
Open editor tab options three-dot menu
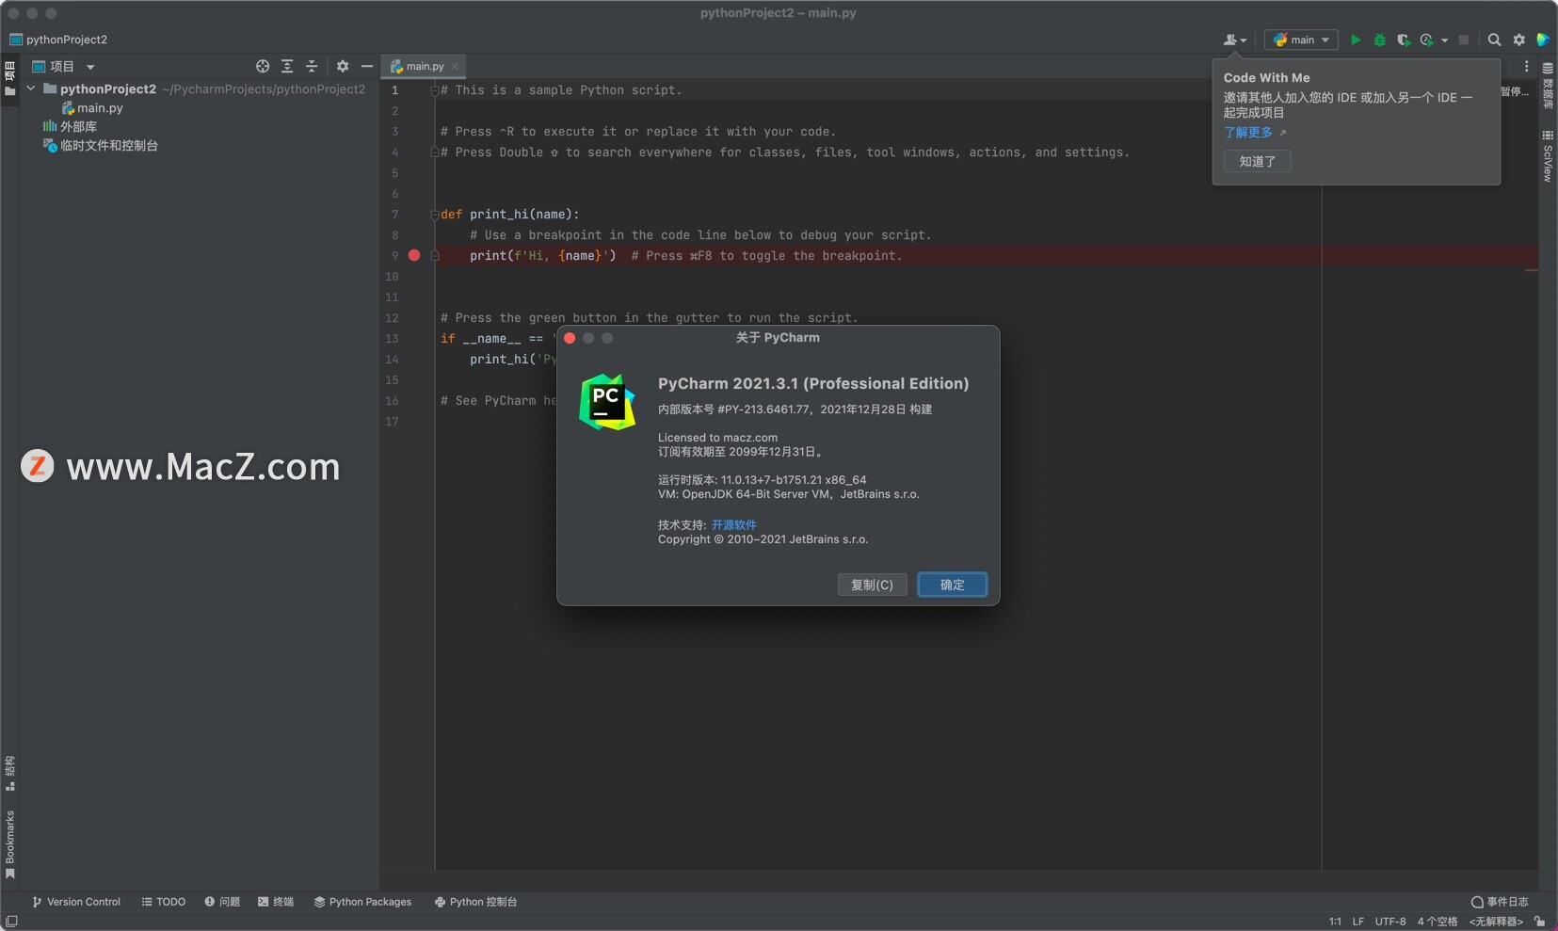click(1526, 66)
